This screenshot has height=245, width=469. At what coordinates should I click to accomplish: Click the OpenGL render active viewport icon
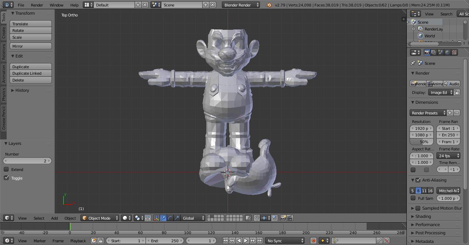(283, 218)
